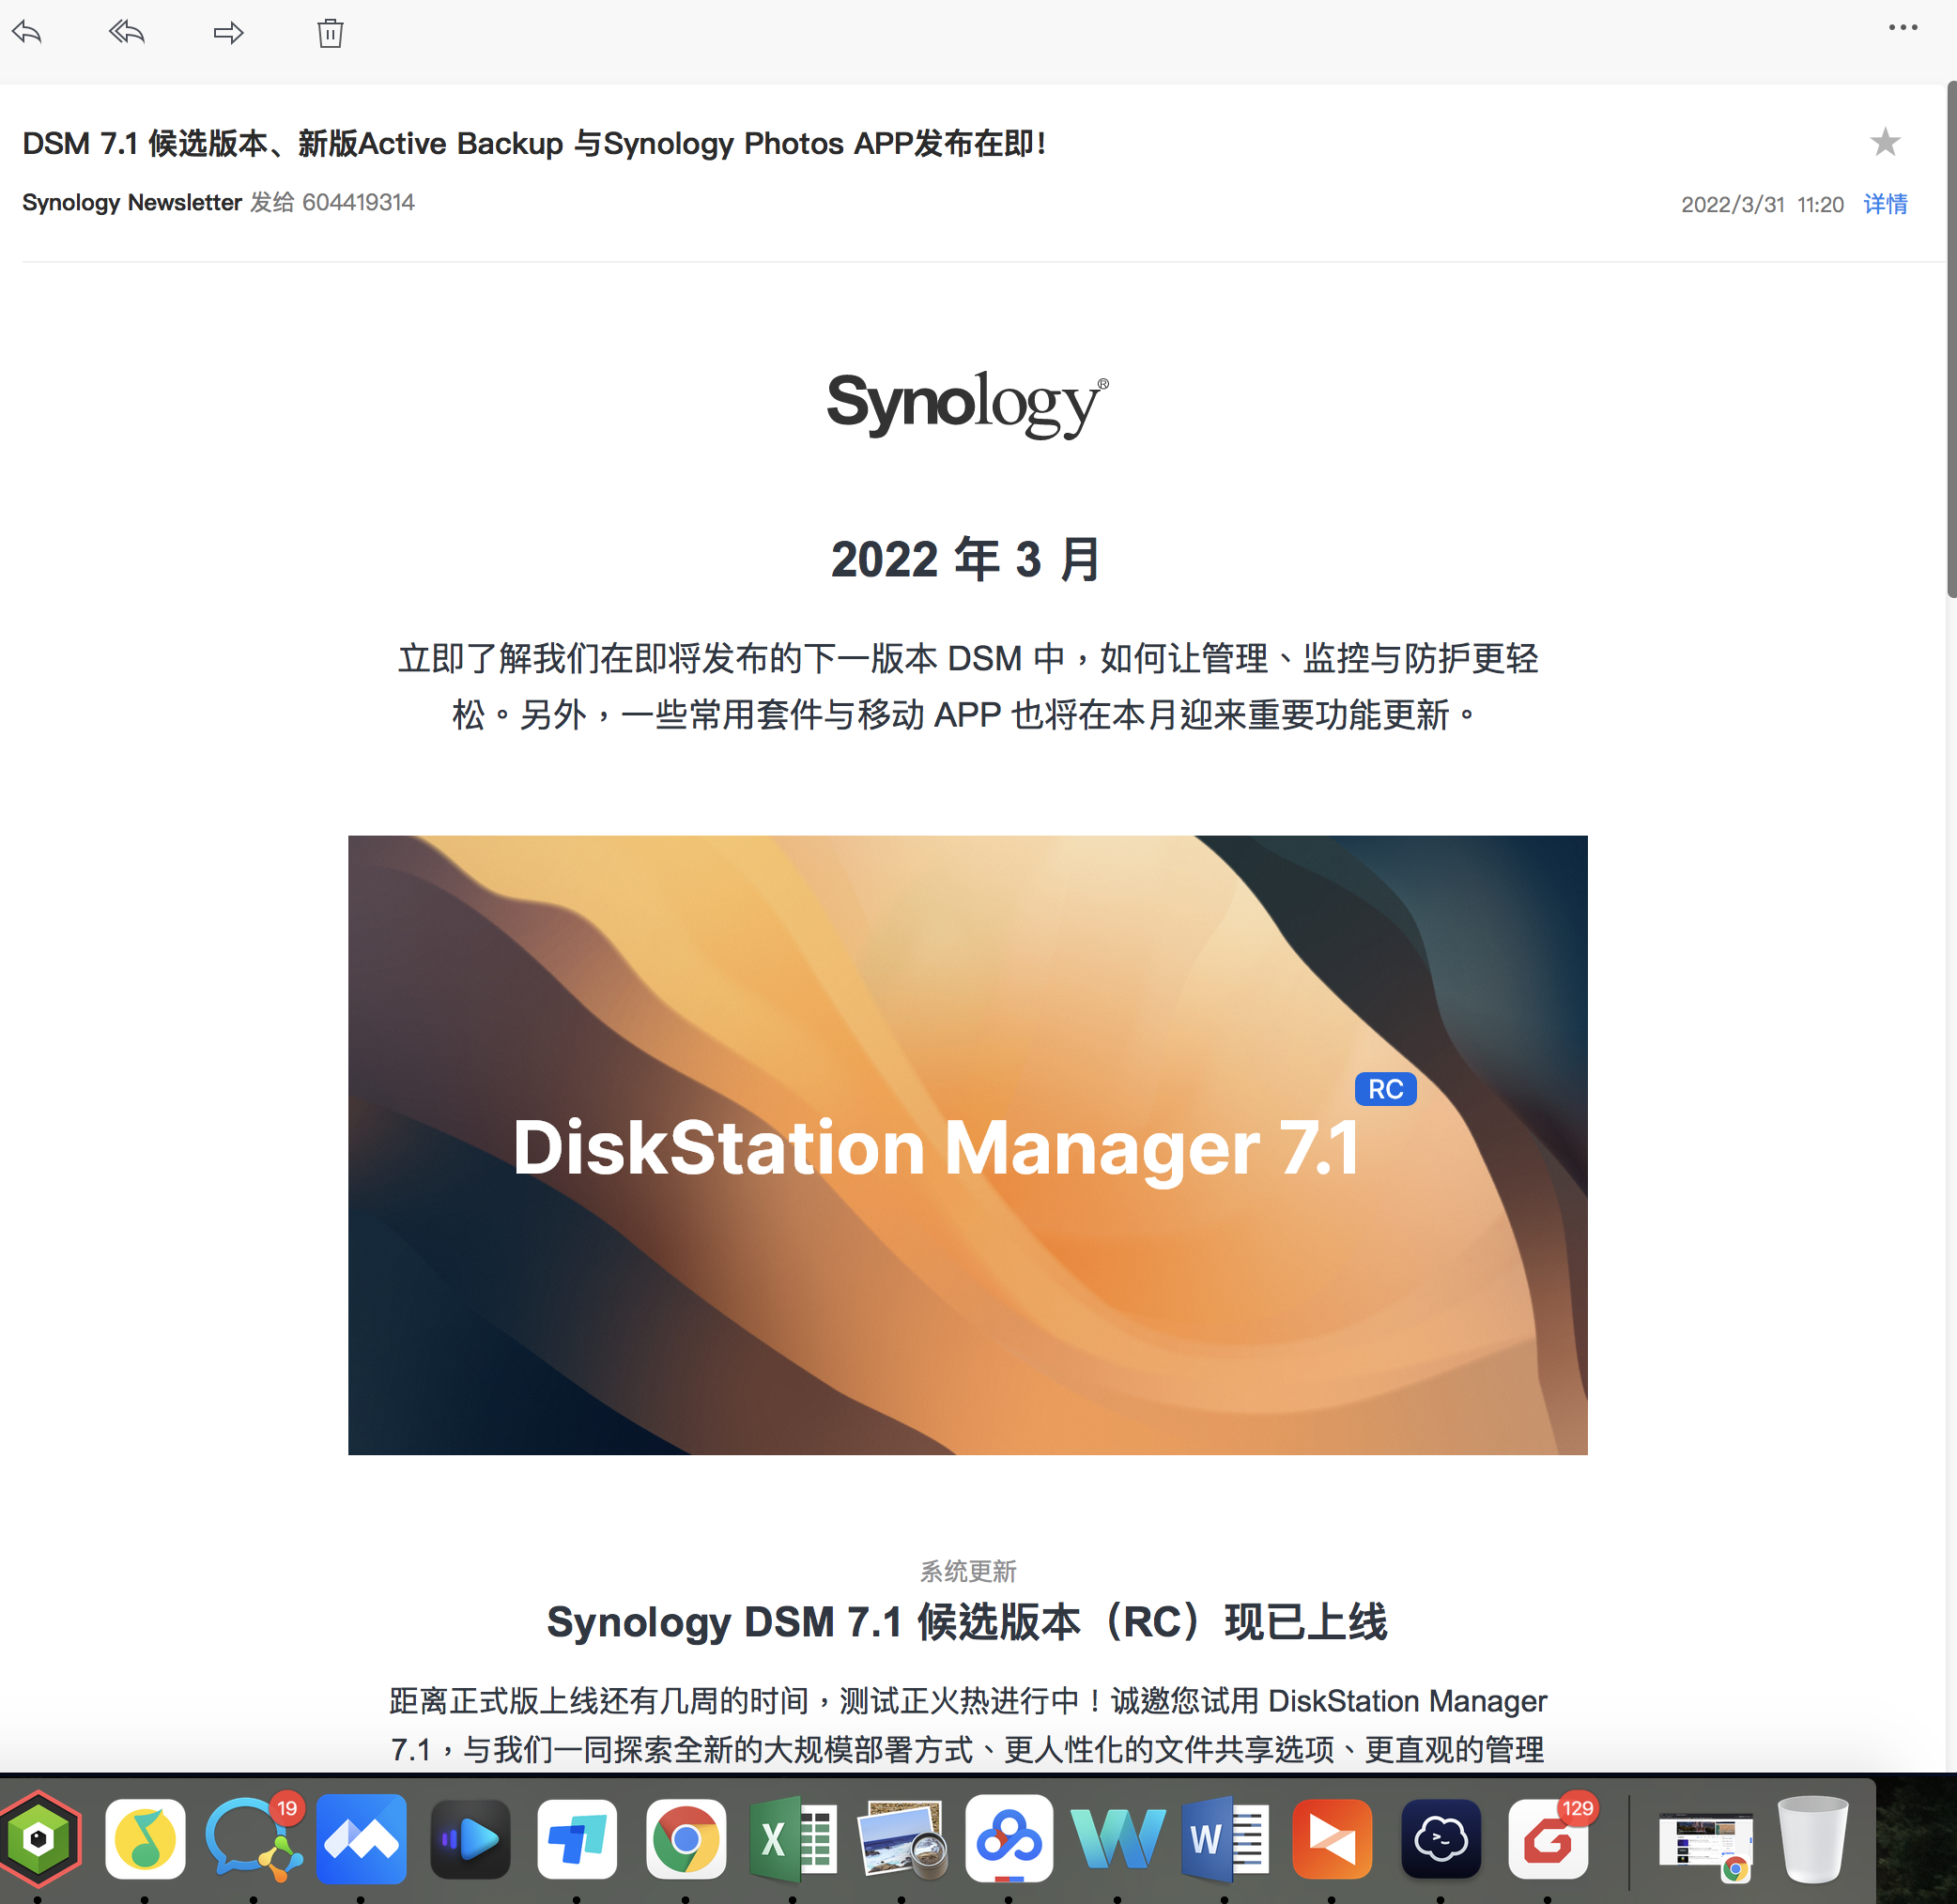Click the Synology DSM 7.1 候选版本（RC）现已上线 heading
1957x1904 pixels.
click(x=967, y=1622)
